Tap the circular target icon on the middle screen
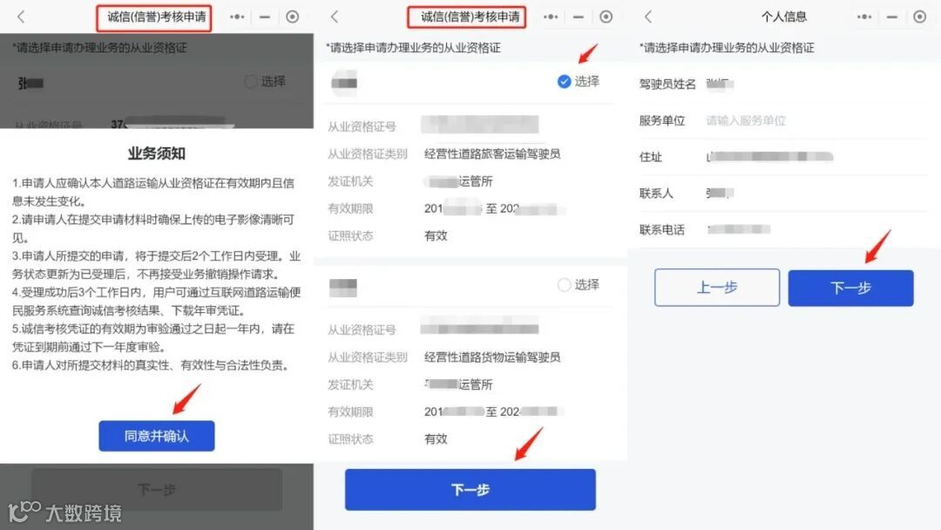The image size is (941, 530). point(606,17)
